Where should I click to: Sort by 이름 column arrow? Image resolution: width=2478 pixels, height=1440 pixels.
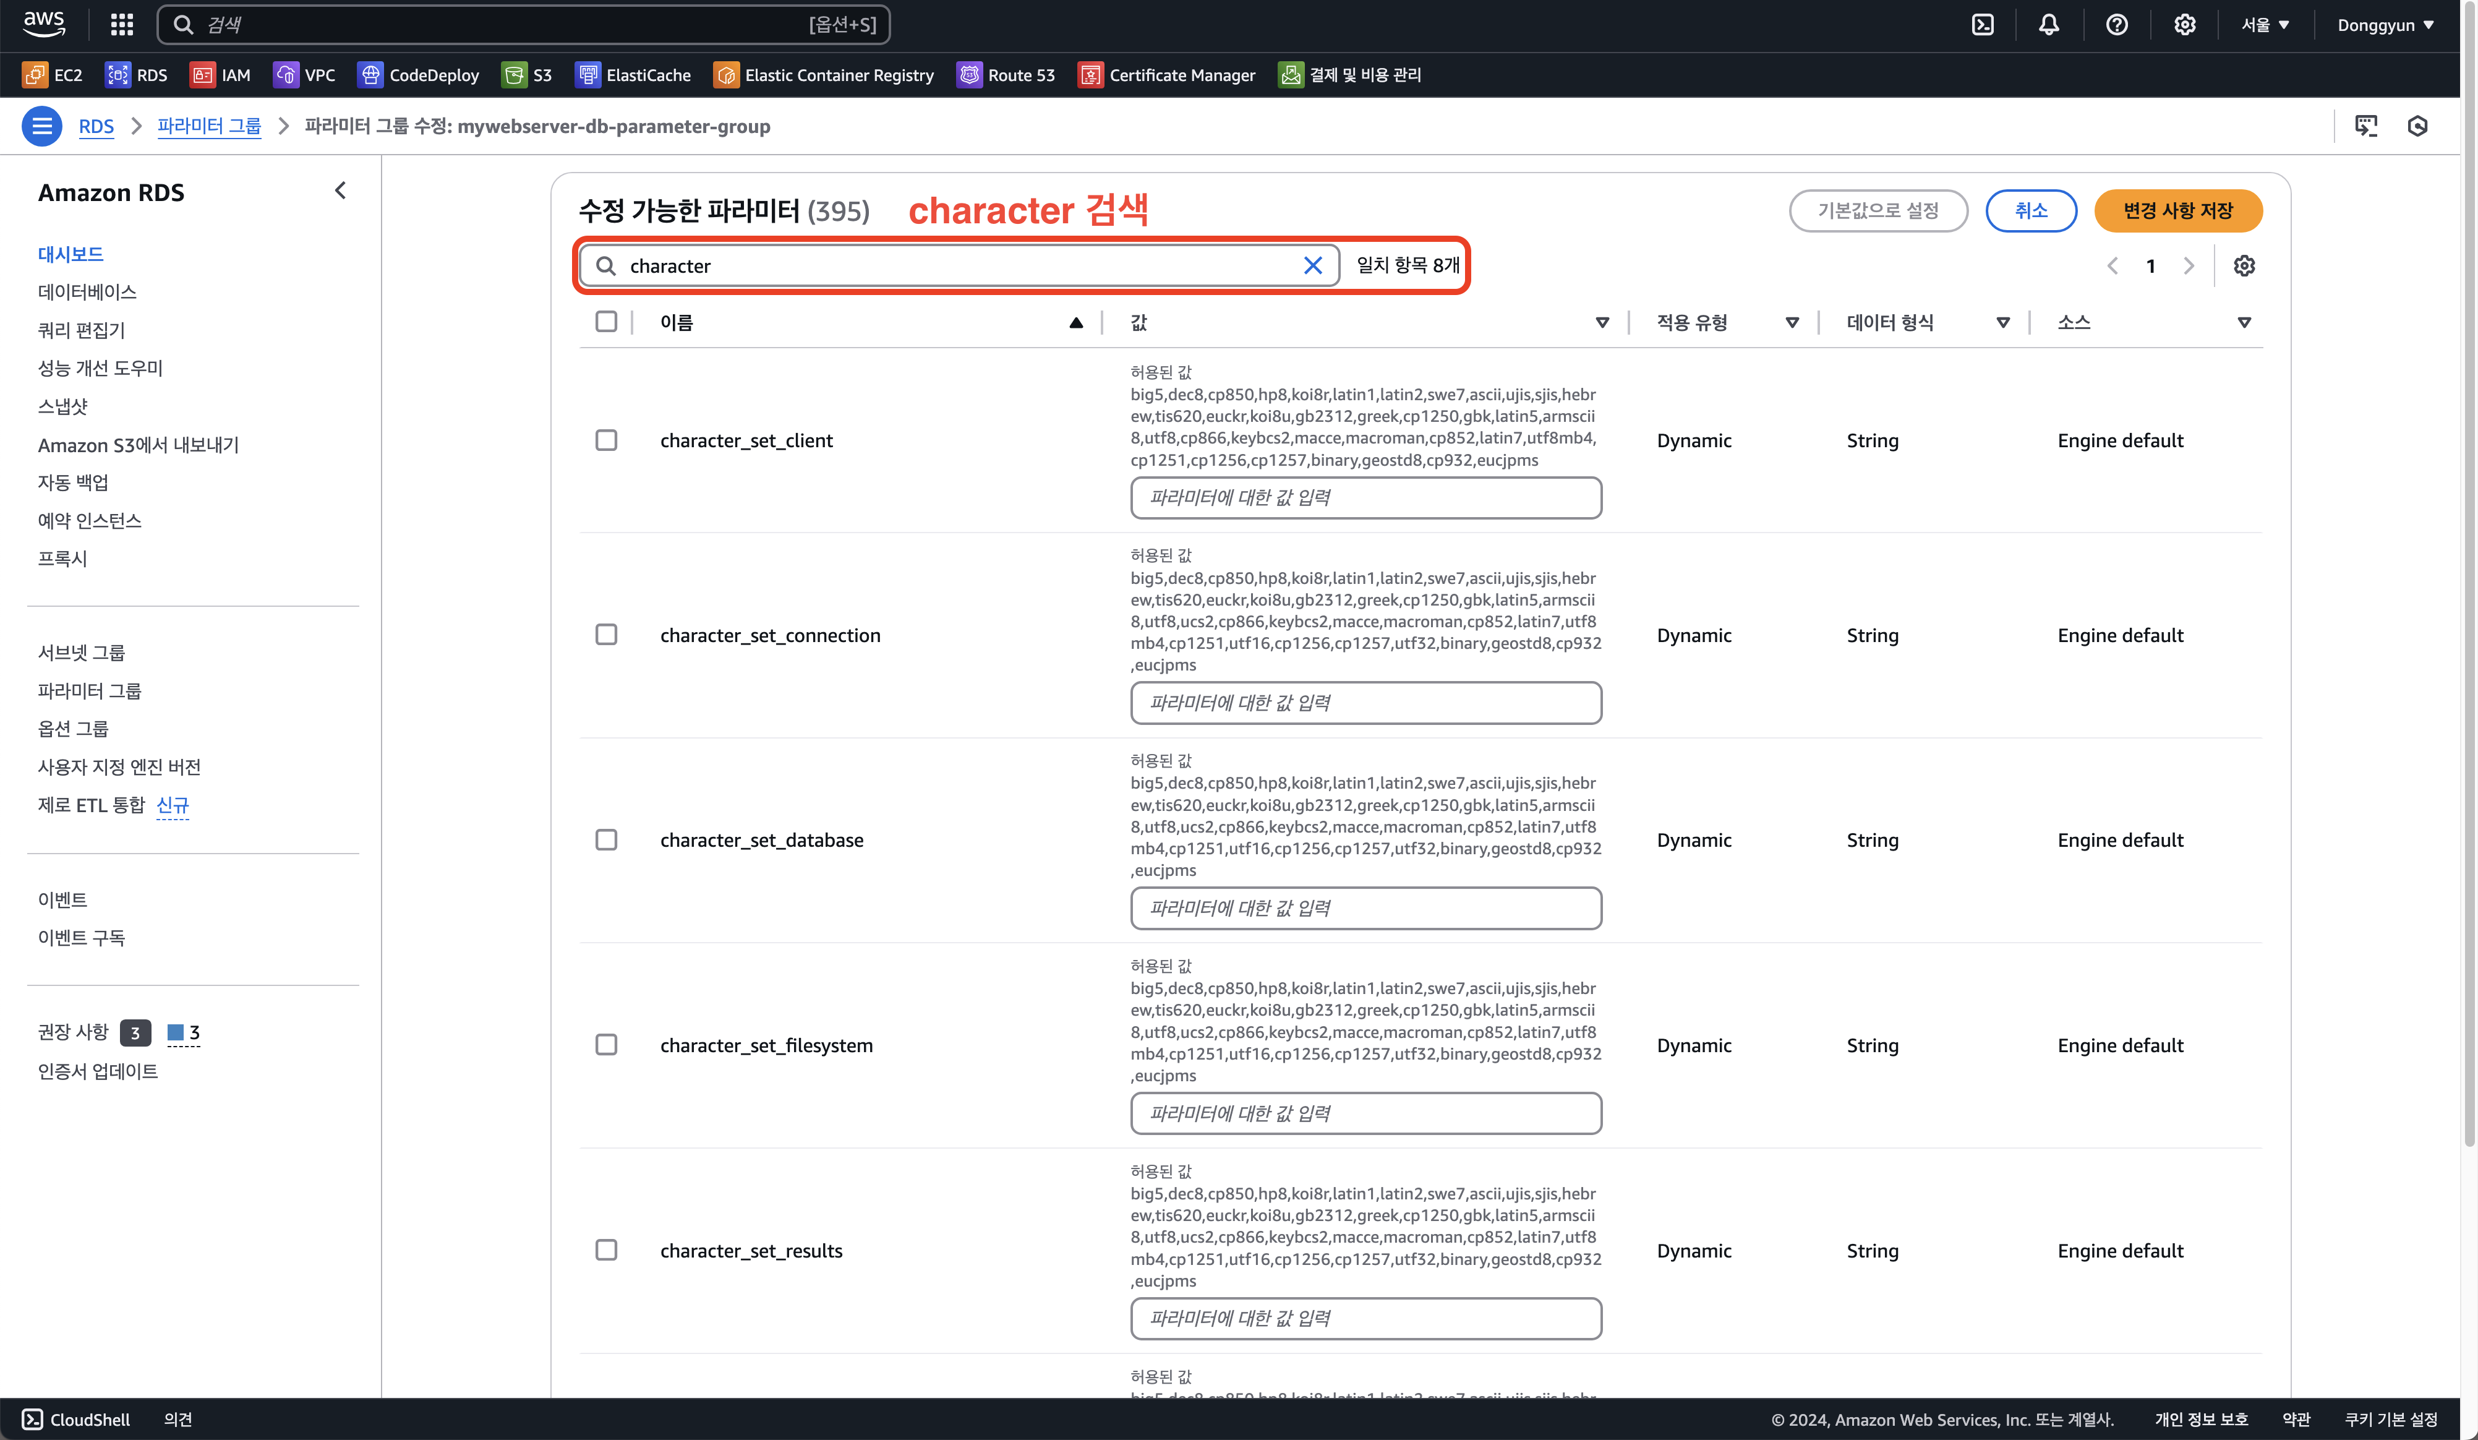pyautogui.click(x=1076, y=323)
